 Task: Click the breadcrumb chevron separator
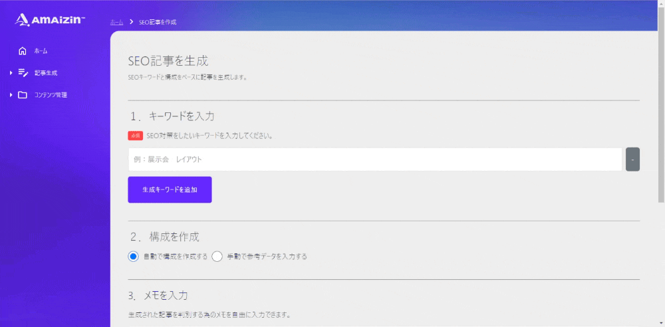click(x=131, y=22)
